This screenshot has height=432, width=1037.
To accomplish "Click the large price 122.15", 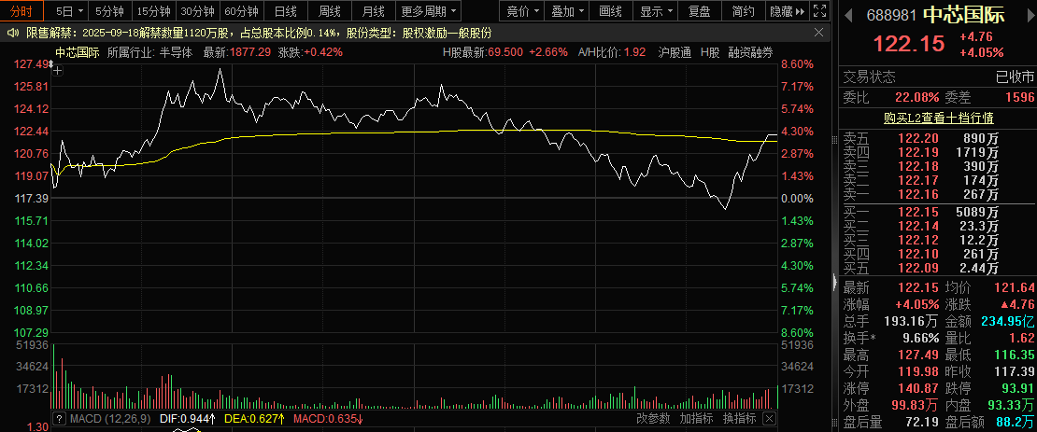I will [909, 44].
